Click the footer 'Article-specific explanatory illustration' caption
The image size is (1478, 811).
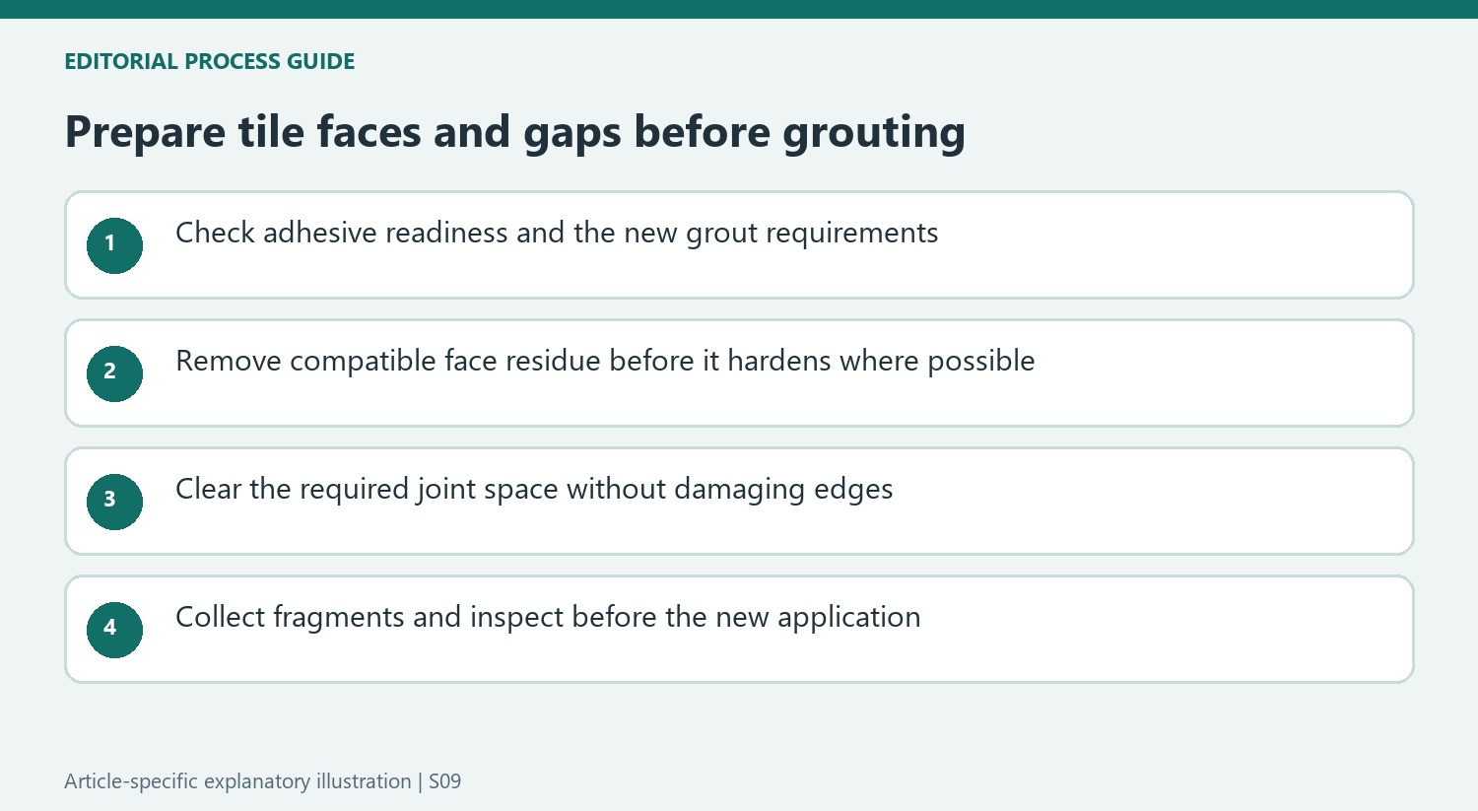(237, 781)
